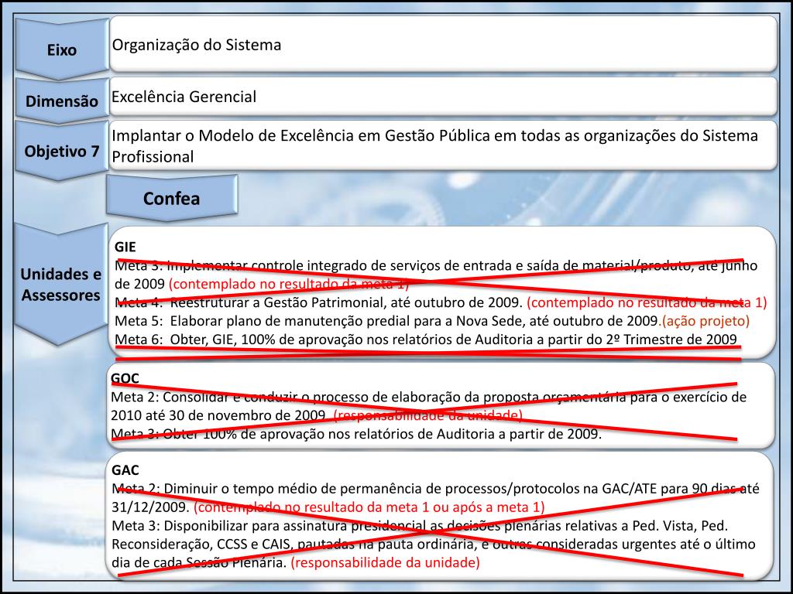Viewport: 793px width, 594px height.
Task: Click the Unidades e Assessores arrow label
Action: pyautogui.click(x=61, y=285)
